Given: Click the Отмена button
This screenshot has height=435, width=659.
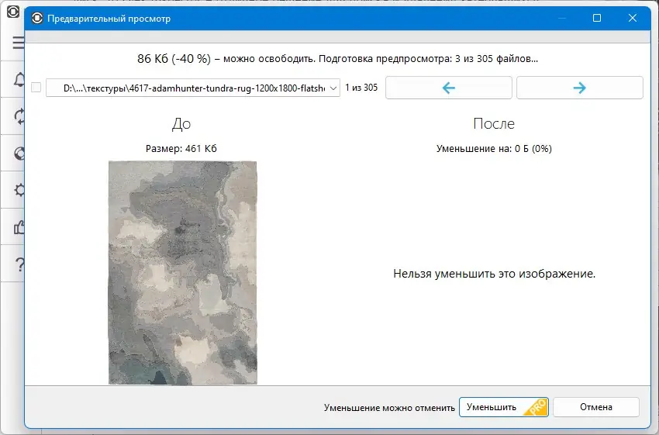Looking at the screenshot, I should pyautogui.click(x=596, y=407).
